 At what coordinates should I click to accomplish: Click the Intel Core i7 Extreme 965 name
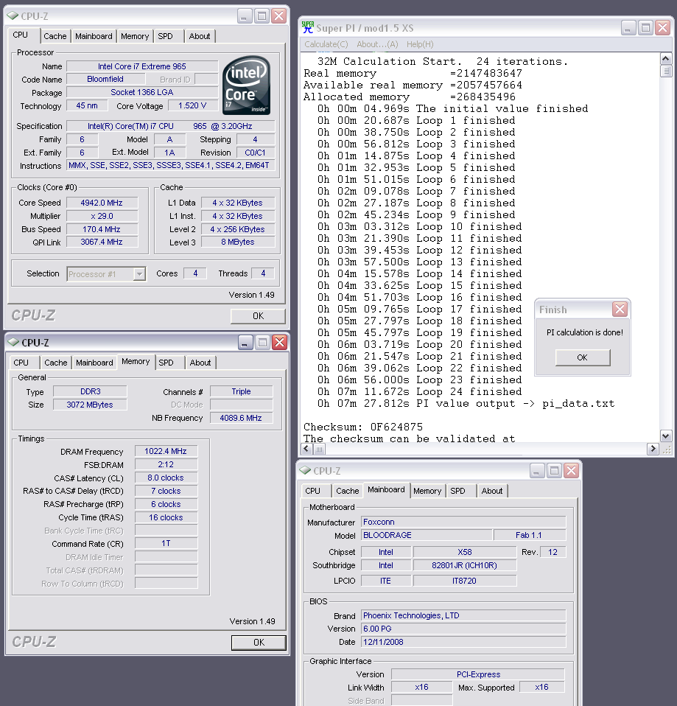(x=141, y=66)
